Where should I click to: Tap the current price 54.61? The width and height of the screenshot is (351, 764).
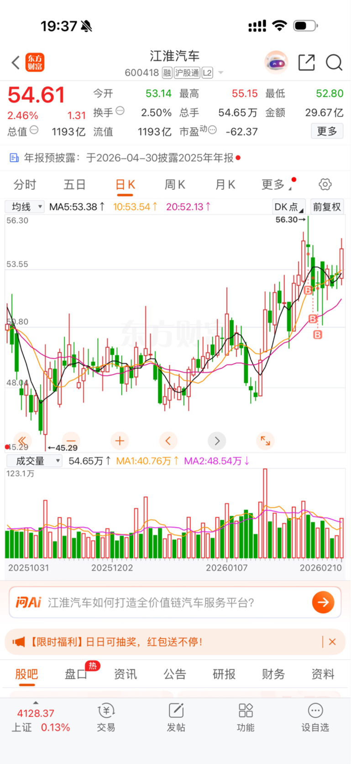(37, 95)
